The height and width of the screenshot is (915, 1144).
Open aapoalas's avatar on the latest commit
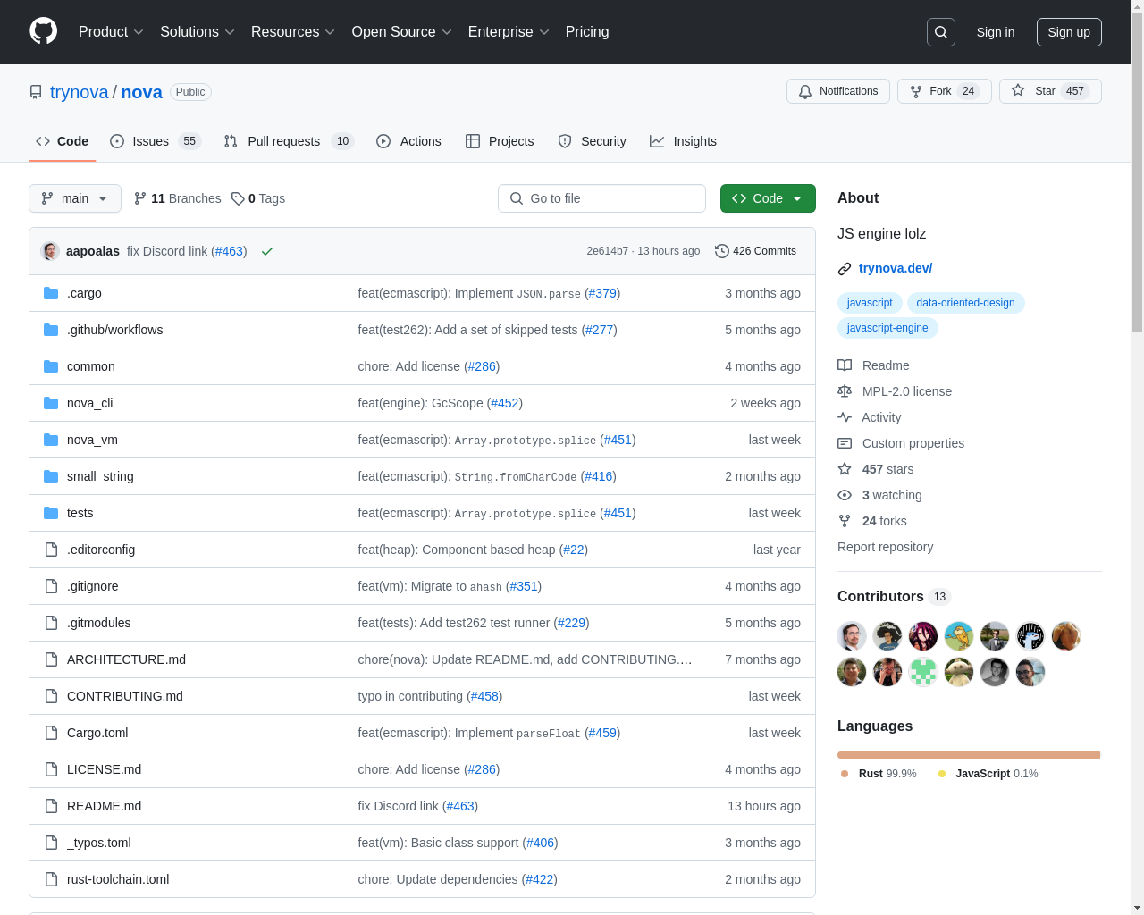51,251
